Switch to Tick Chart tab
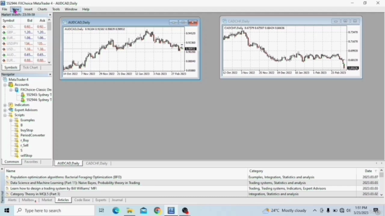The width and height of the screenshot is (385, 216). (x=30, y=67)
